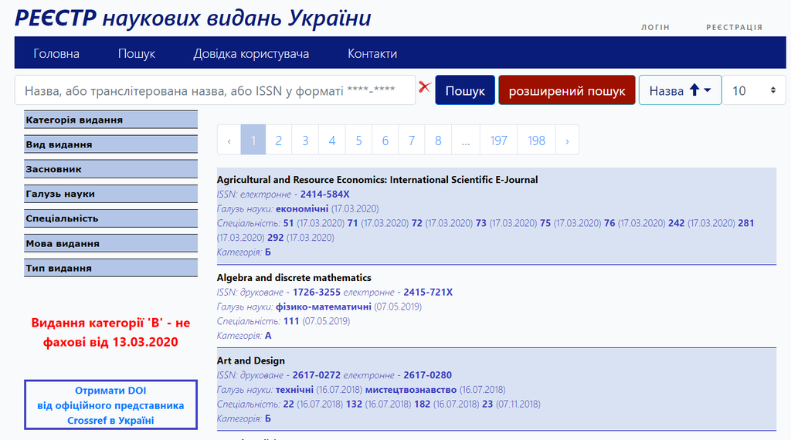Image resolution: width=791 pixels, height=440 pixels.
Task: Click the РЕЄСТРАЦІЯ link
Action: (734, 27)
